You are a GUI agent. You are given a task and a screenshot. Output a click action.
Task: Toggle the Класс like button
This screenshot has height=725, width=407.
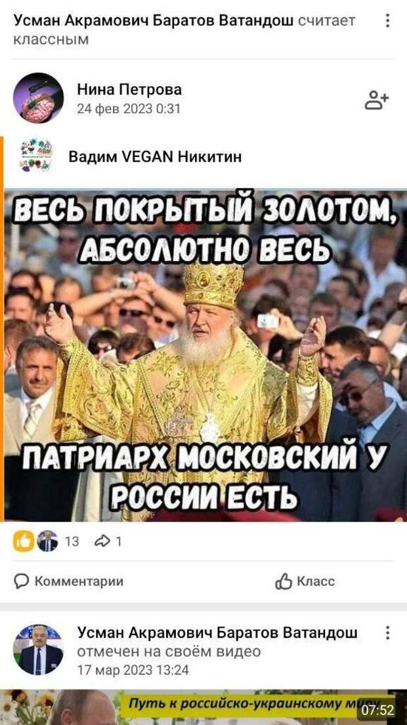click(x=305, y=581)
